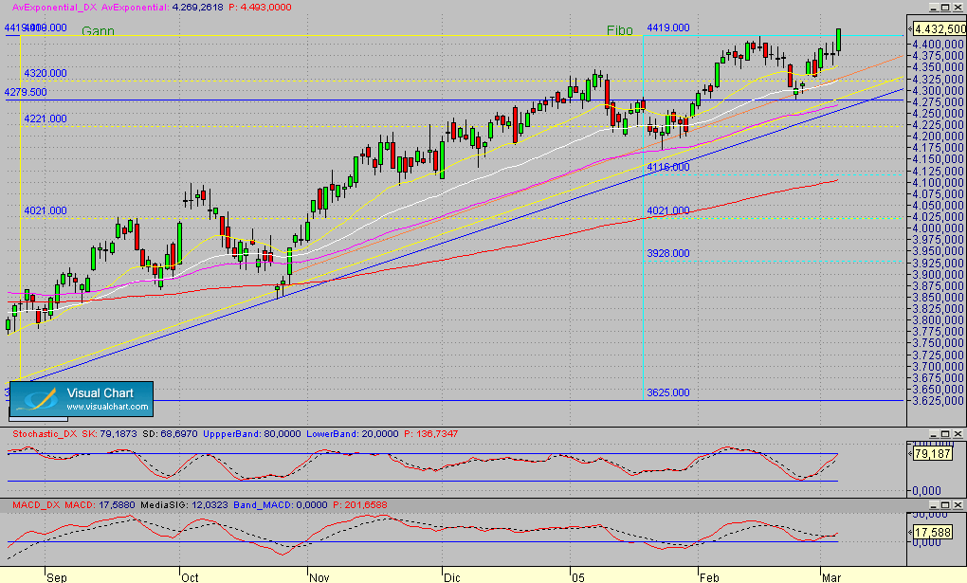Click 3.900,000 on the price axis
Image resolution: width=967 pixels, height=583 pixels.
(938, 275)
